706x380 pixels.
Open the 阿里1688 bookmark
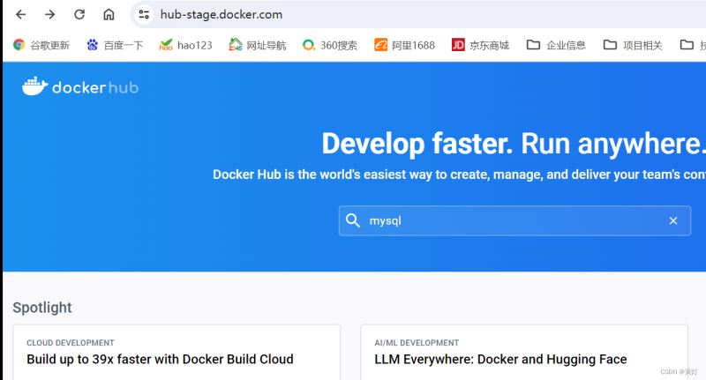click(404, 45)
